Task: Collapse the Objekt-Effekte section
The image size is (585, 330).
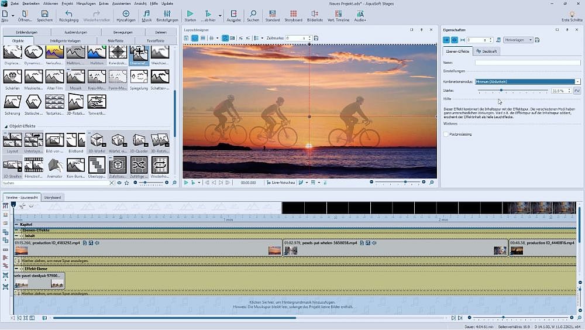Action: [x=6, y=126]
